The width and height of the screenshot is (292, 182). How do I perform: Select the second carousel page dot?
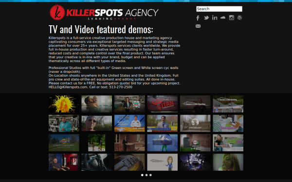pos(146,175)
